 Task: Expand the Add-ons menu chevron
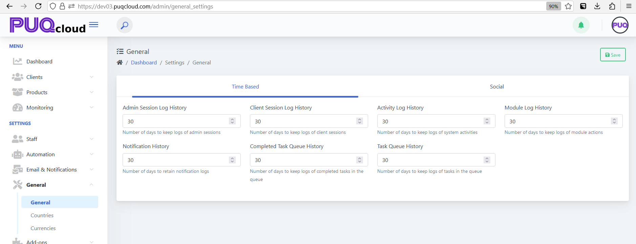coord(91,242)
